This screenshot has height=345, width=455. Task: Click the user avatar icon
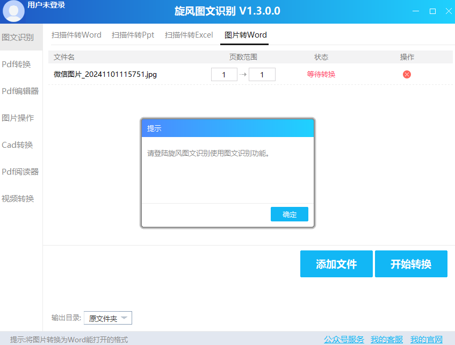(x=13, y=11)
